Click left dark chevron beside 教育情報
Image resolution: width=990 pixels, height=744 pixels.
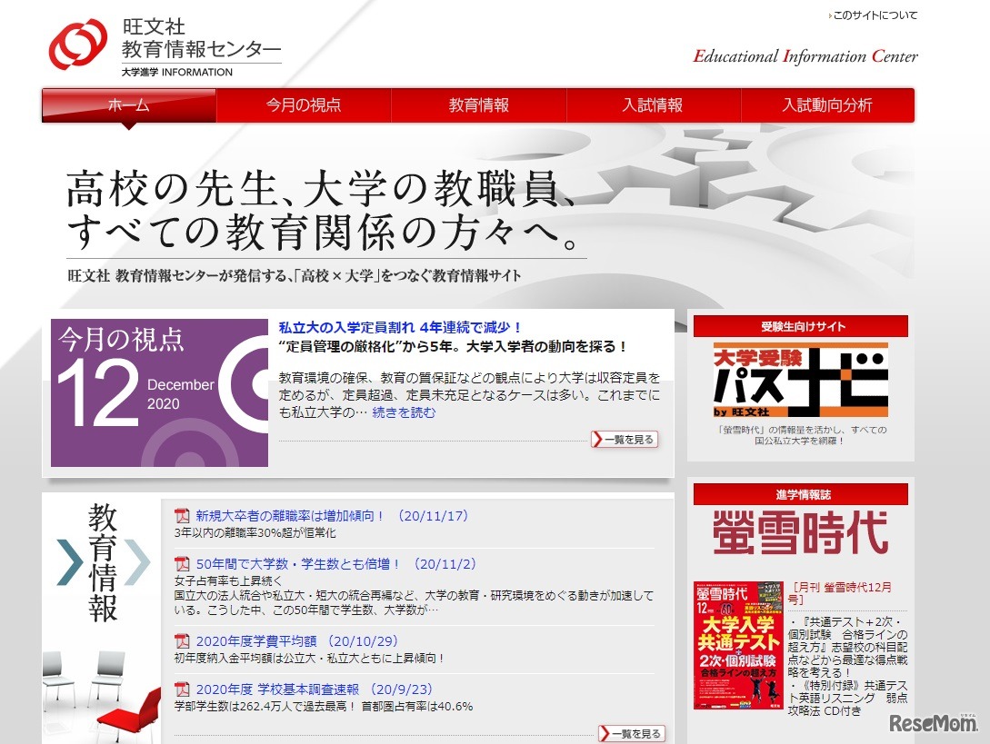click(69, 562)
